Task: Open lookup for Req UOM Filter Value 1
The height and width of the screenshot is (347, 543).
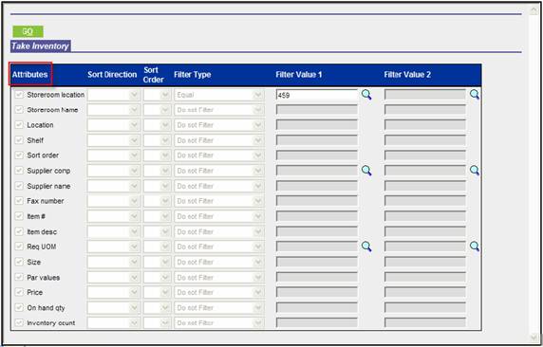Action: [x=366, y=247]
